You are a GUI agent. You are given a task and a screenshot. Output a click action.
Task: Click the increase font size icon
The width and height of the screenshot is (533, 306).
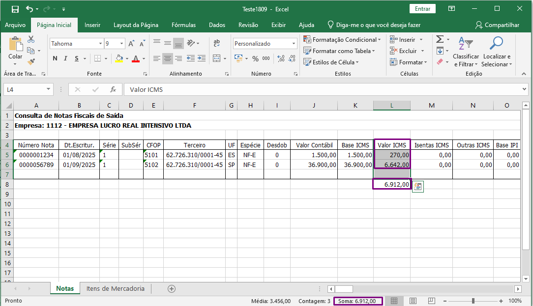click(131, 44)
